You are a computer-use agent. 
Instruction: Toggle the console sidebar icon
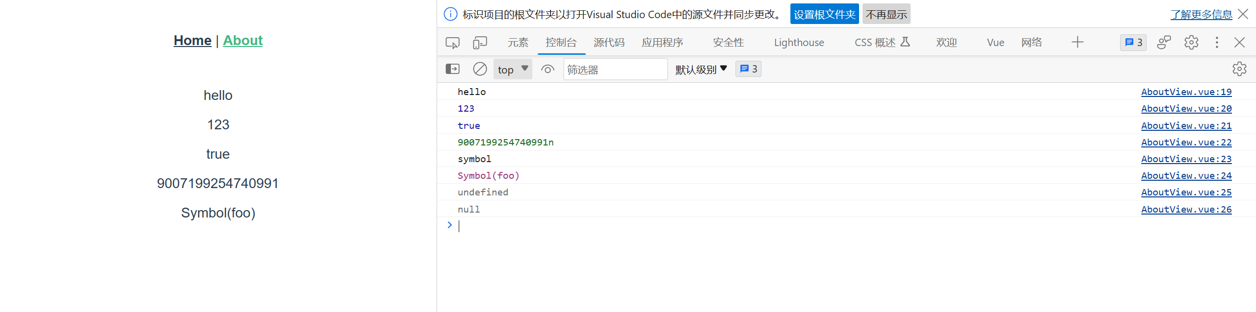click(452, 69)
